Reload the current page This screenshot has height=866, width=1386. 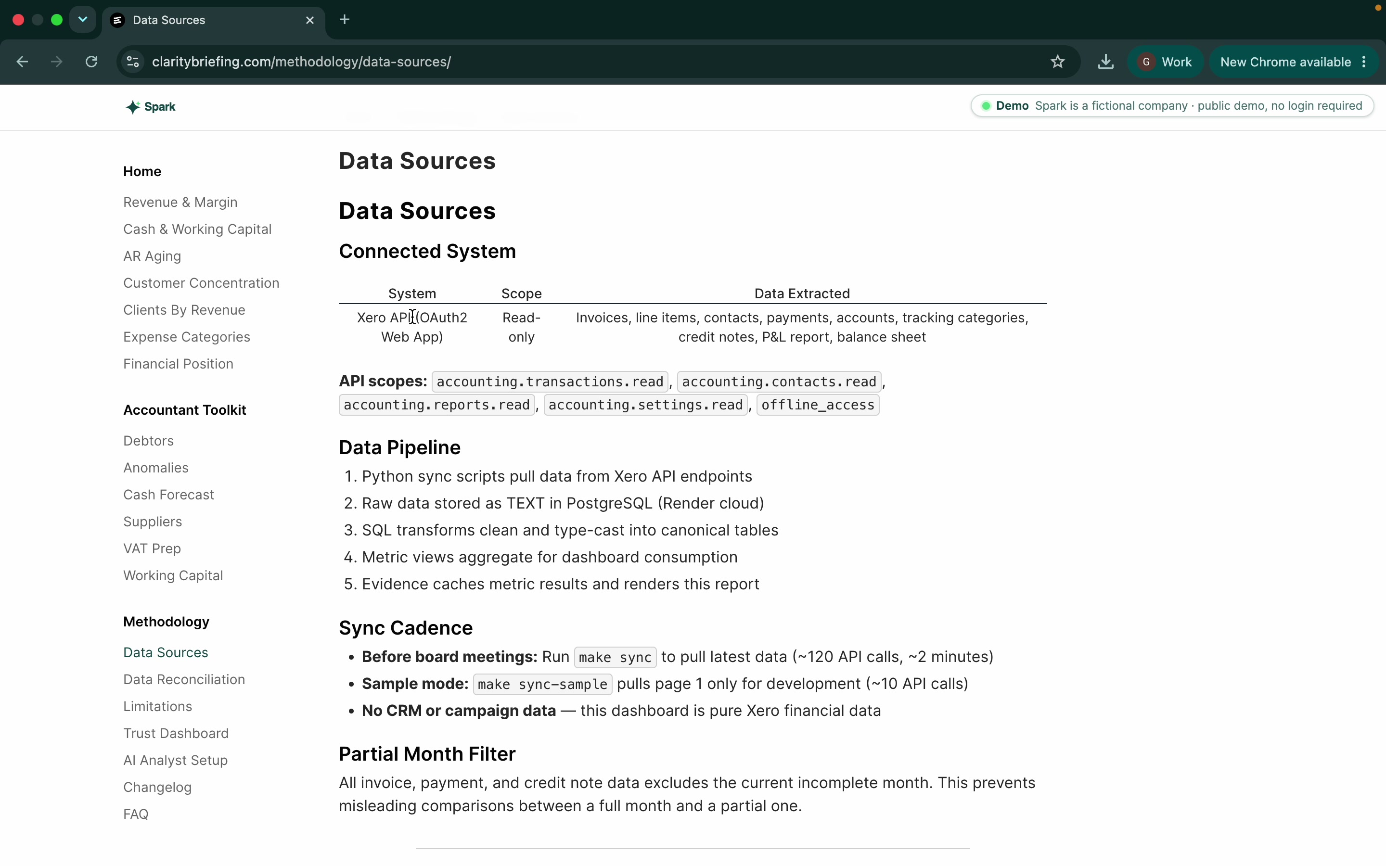pos(91,62)
